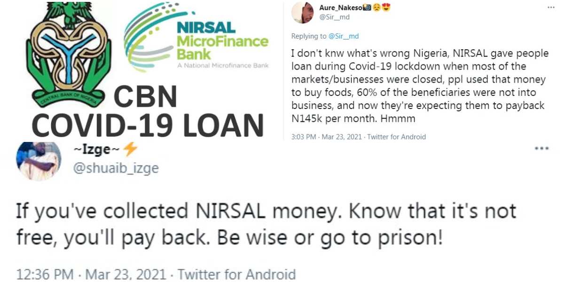Open the 12:36 PM · Mar 23, 2021 timestamp
The height and width of the screenshot is (282, 564).
click(91, 274)
